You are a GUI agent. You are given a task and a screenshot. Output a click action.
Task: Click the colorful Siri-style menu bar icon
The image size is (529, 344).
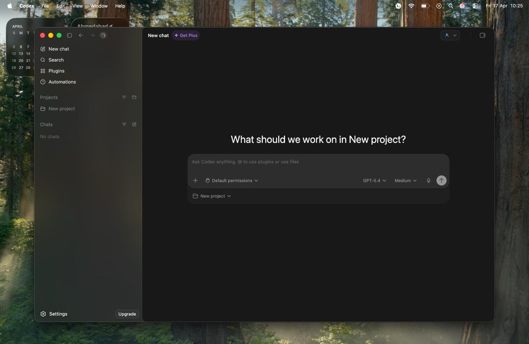click(462, 6)
